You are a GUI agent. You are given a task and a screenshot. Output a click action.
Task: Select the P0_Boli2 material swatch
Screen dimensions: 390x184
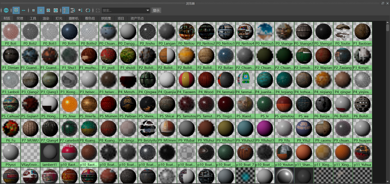pyautogui.click(x=30, y=34)
